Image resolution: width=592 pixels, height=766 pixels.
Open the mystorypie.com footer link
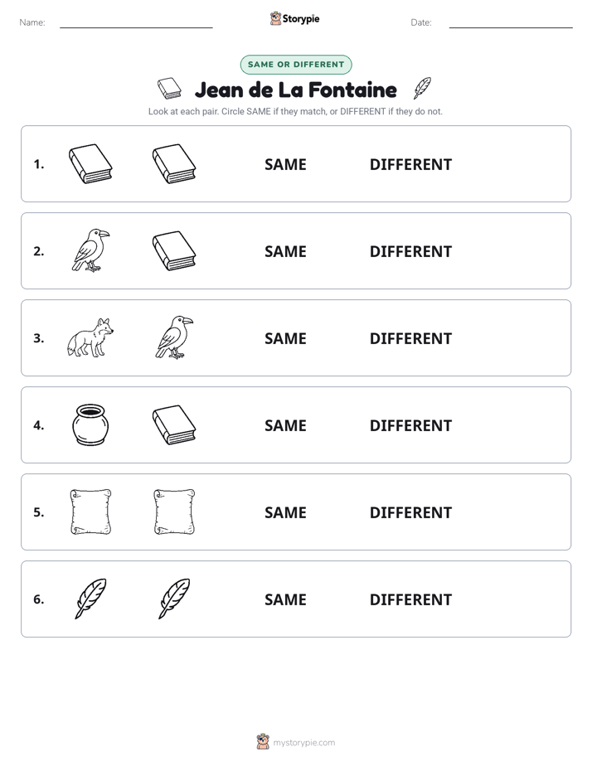303,743
